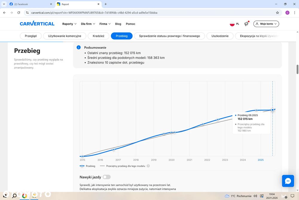
Task: Close the Facebook tab
Action: [x=51, y=4]
